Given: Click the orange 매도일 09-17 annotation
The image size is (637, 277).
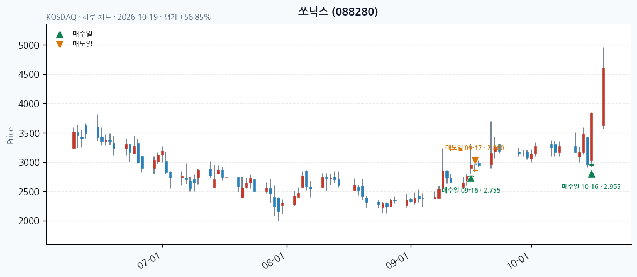Looking at the screenshot, I should click(x=474, y=148).
